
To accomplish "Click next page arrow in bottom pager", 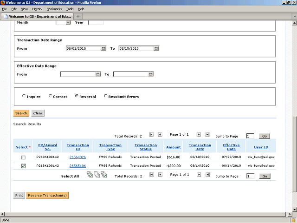I will coord(199,175).
